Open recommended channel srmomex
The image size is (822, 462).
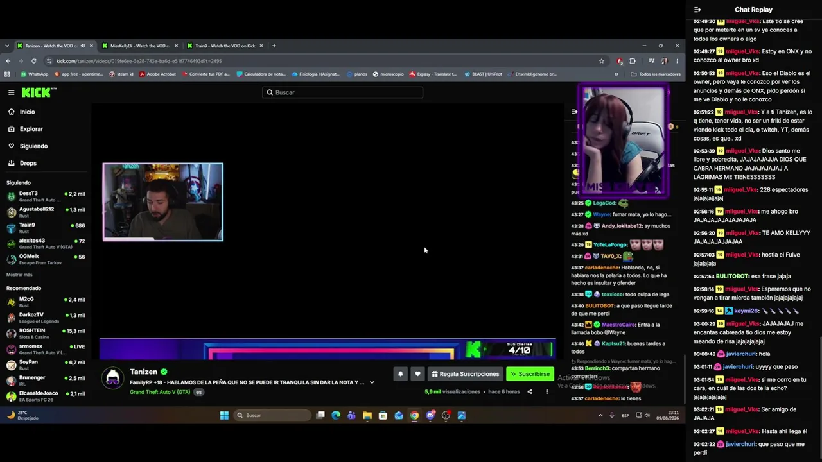(x=45, y=349)
